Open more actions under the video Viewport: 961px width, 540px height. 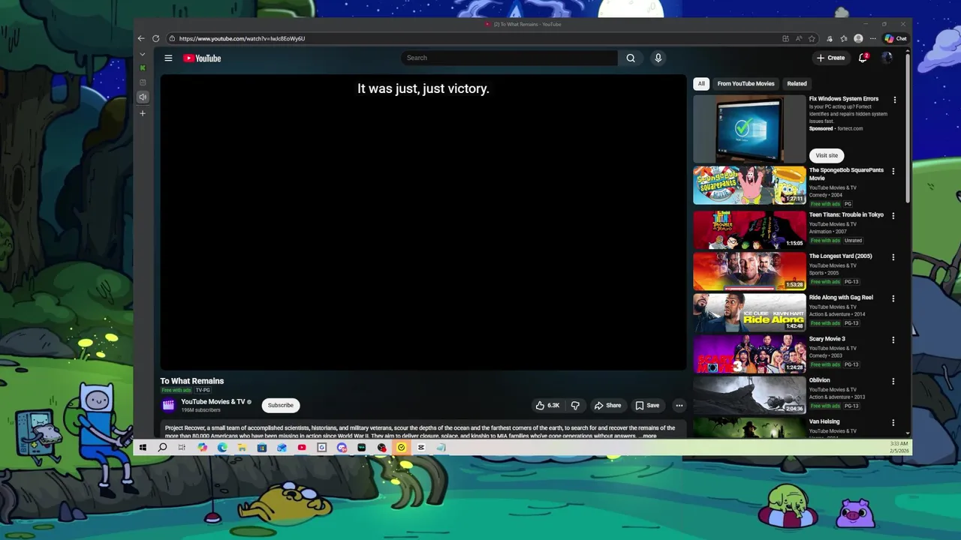pos(679,405)
